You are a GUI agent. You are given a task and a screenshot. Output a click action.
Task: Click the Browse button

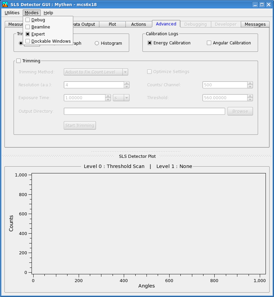pyautogui.click(x=240, y=111)
